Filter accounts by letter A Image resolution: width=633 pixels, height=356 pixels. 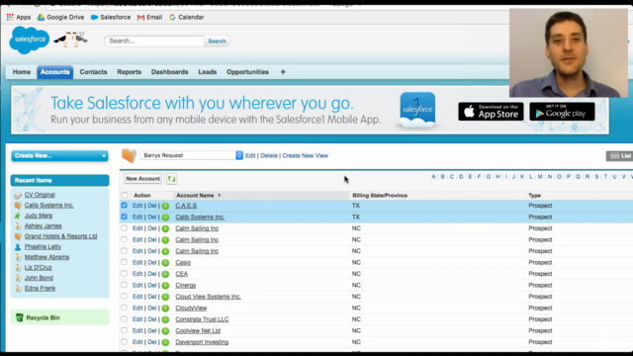point(433,177)
